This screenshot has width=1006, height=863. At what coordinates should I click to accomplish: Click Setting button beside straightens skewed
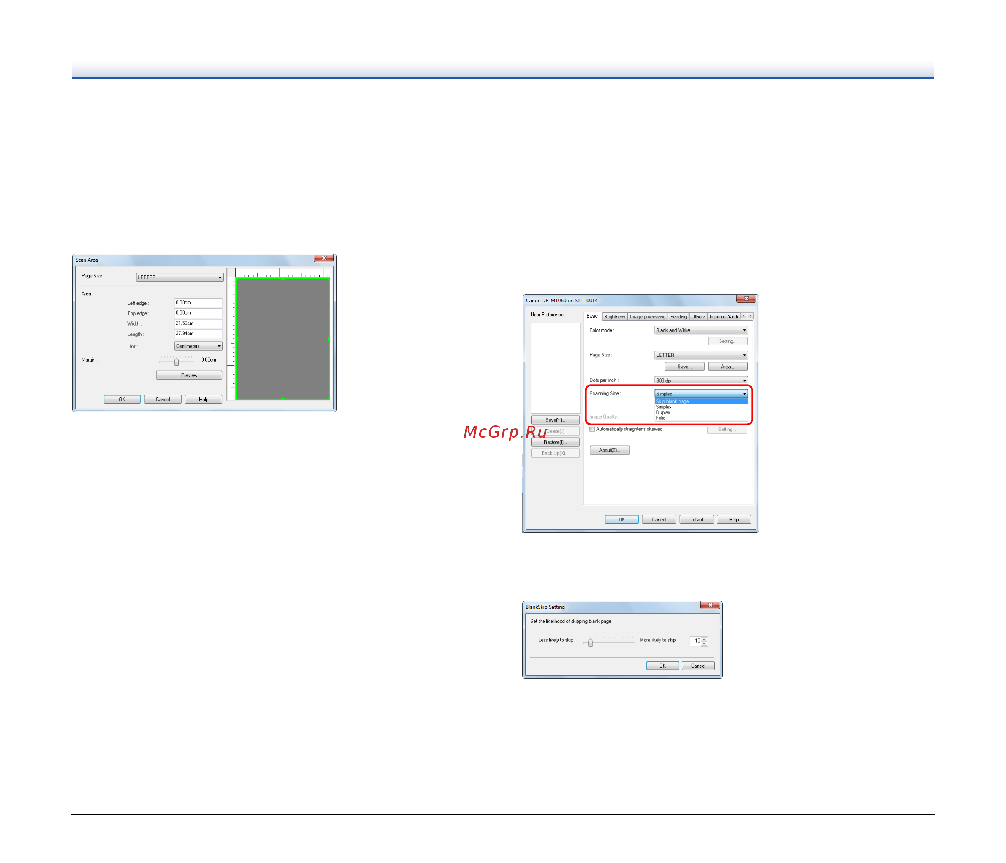(727, 430)
